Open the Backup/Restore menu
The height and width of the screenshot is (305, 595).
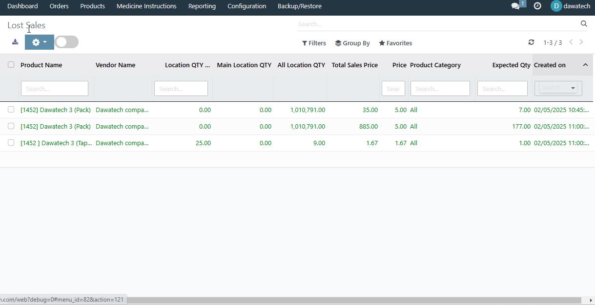pyautogui.click(x=300, y=6)
